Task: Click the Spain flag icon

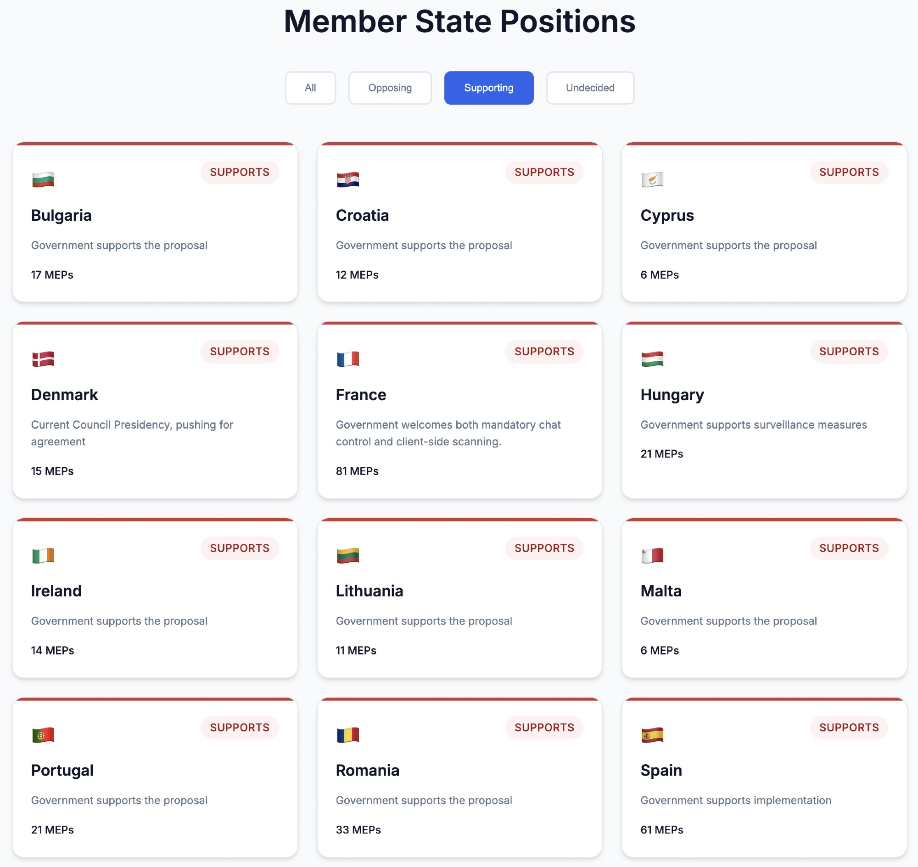Action: click(652, 734)
